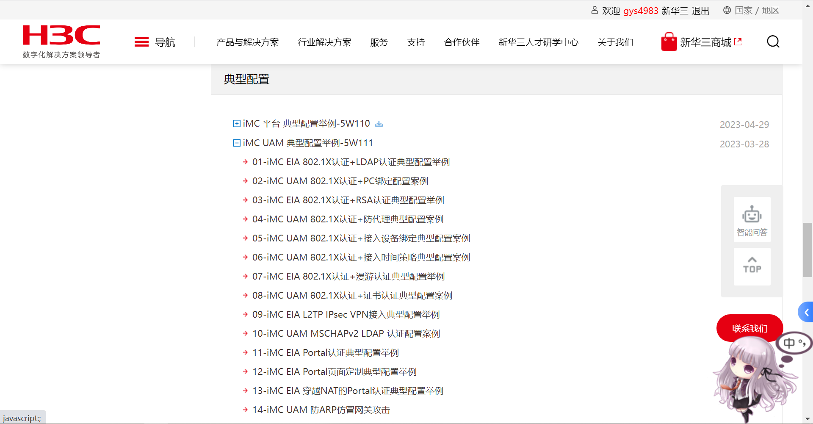Open the 支持 menu
The height and width of the screenshot is (424, 813).
(x=416, y=42)
